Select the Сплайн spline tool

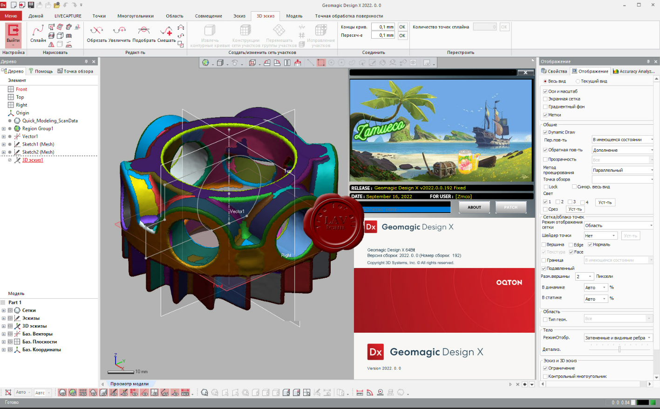click(x=38, y=34)
